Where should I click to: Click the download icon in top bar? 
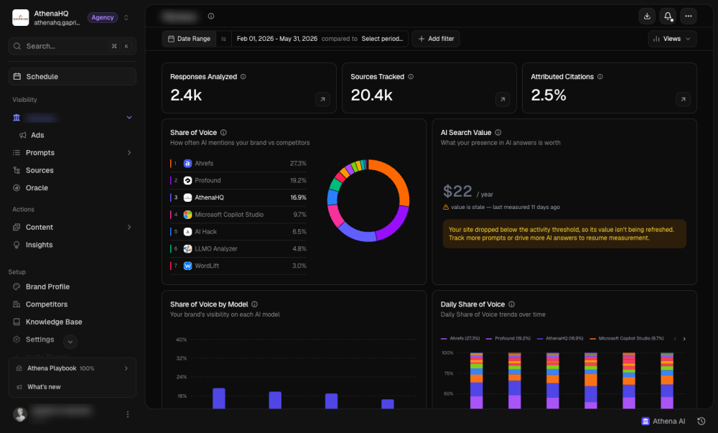pos(647,16)
